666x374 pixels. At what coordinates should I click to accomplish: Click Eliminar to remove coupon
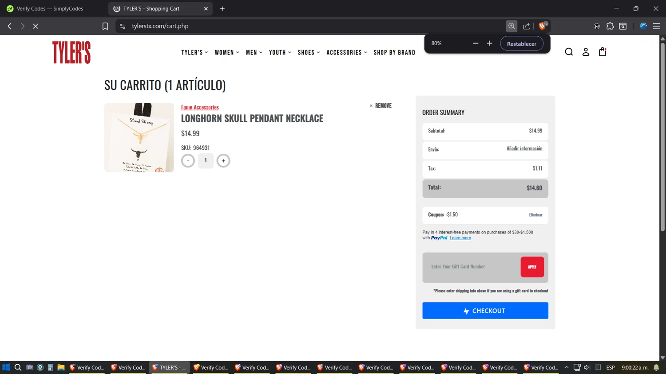pyautogui.click(x=535, y=215)
